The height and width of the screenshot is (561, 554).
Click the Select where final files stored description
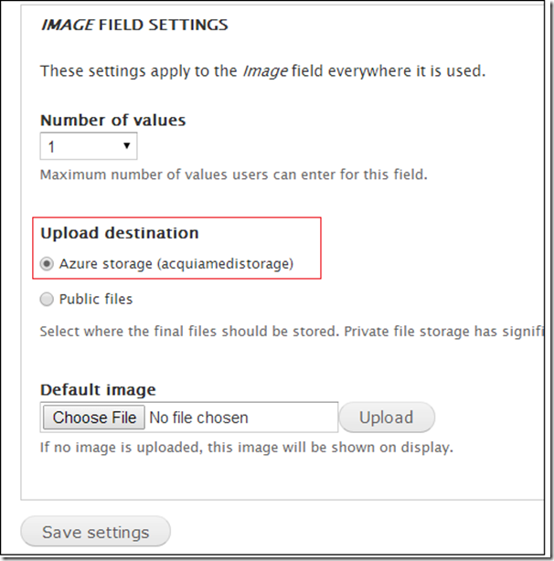pyautogui.click(x=293, y=331)
